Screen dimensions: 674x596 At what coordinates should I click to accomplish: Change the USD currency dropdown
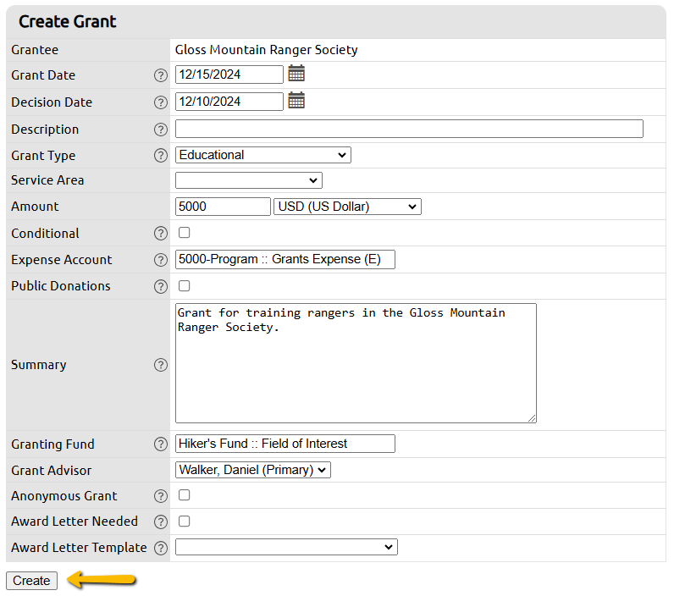coord(347,207)
